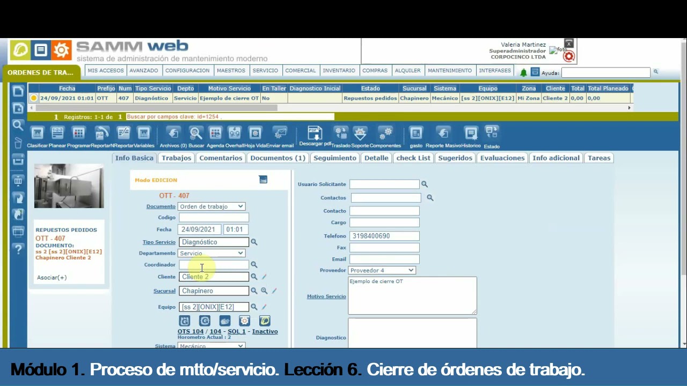Click the Ayuda search input field
The height and width of the screenshot is (386, 687).
[605, 72]
